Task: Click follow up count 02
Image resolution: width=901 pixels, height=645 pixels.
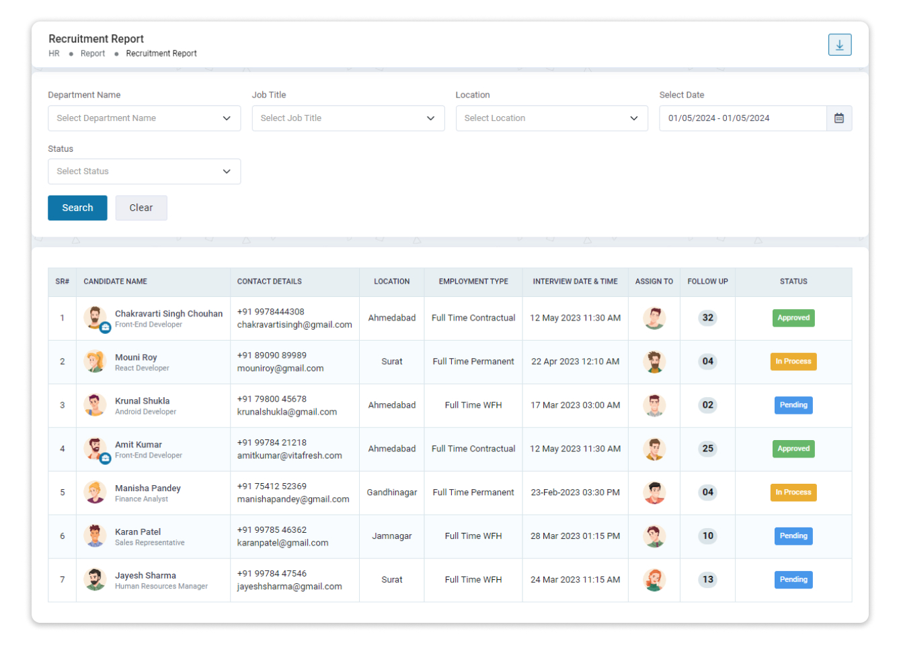Action: (x=708, y=405)
